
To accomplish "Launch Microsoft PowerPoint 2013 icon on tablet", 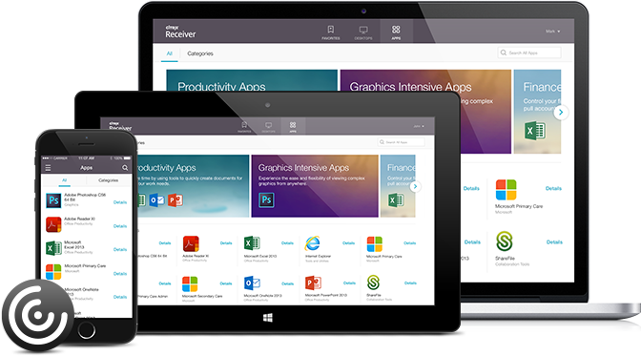I will click(x=313, y=283).
